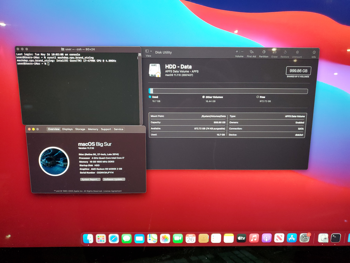Image resolution: width=350 pixels, height=263 pixels.
Task: Click Terminal icon in the Dock
Action: (x=335, y=238)
